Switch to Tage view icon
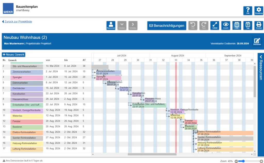This screenshot has height=163, width=264. 248,25
